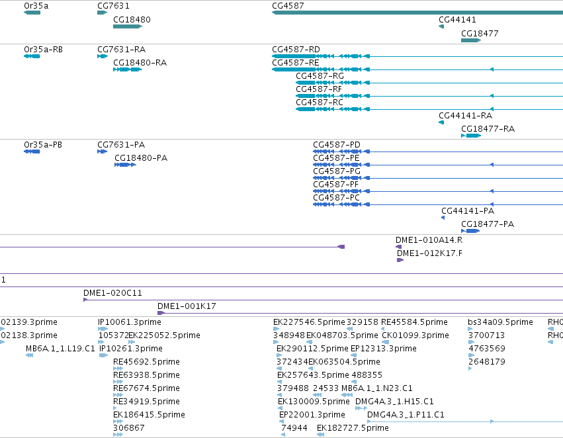Select the EK227546.5prime EST
This screenshot has height=438, width=563.
click(x=276, y=328)
